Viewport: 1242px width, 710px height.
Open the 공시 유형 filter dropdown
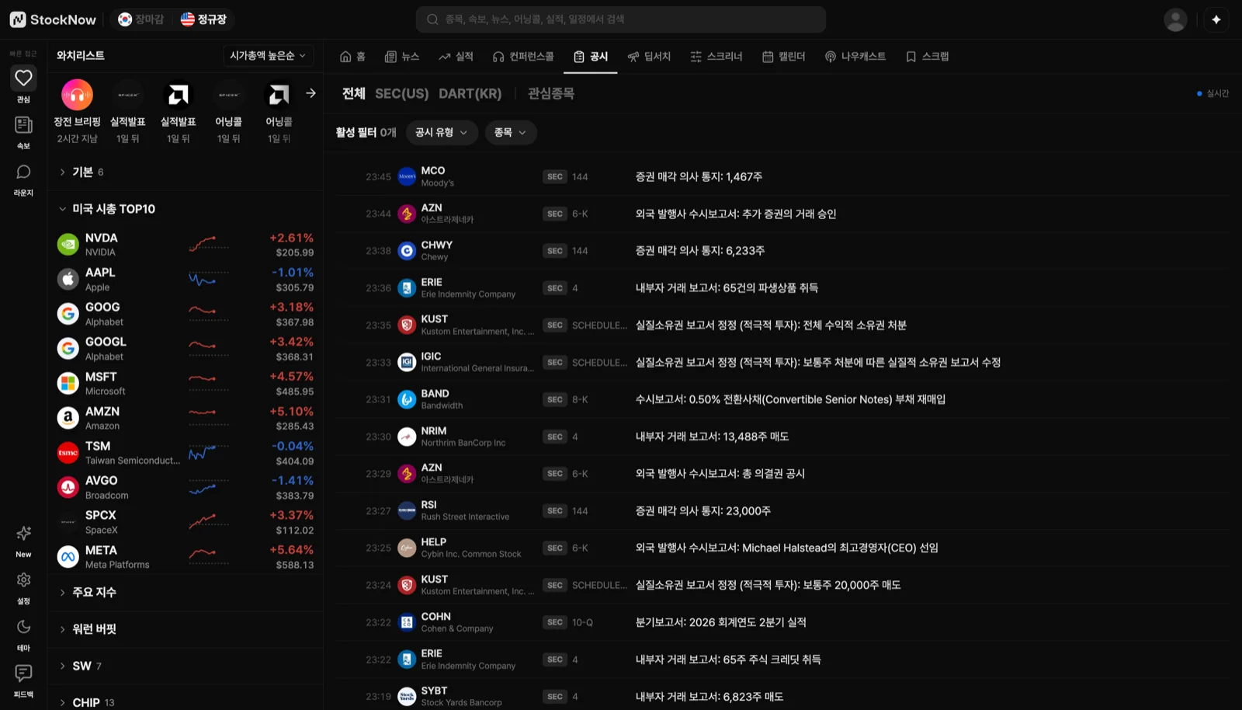click(x=441, y=133)
